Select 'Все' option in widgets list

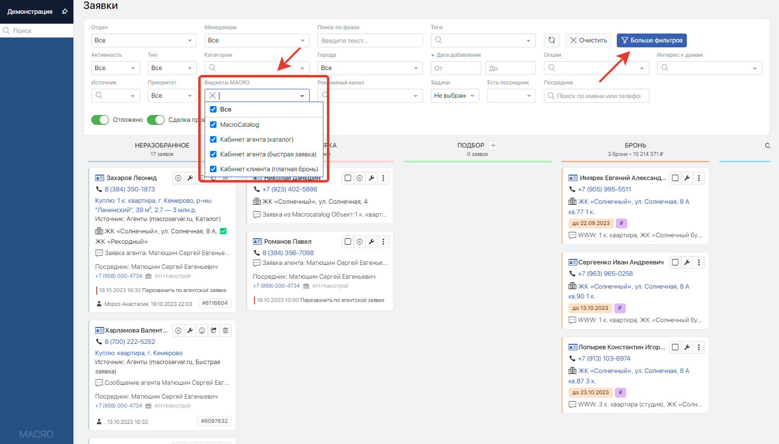[225, 110]
